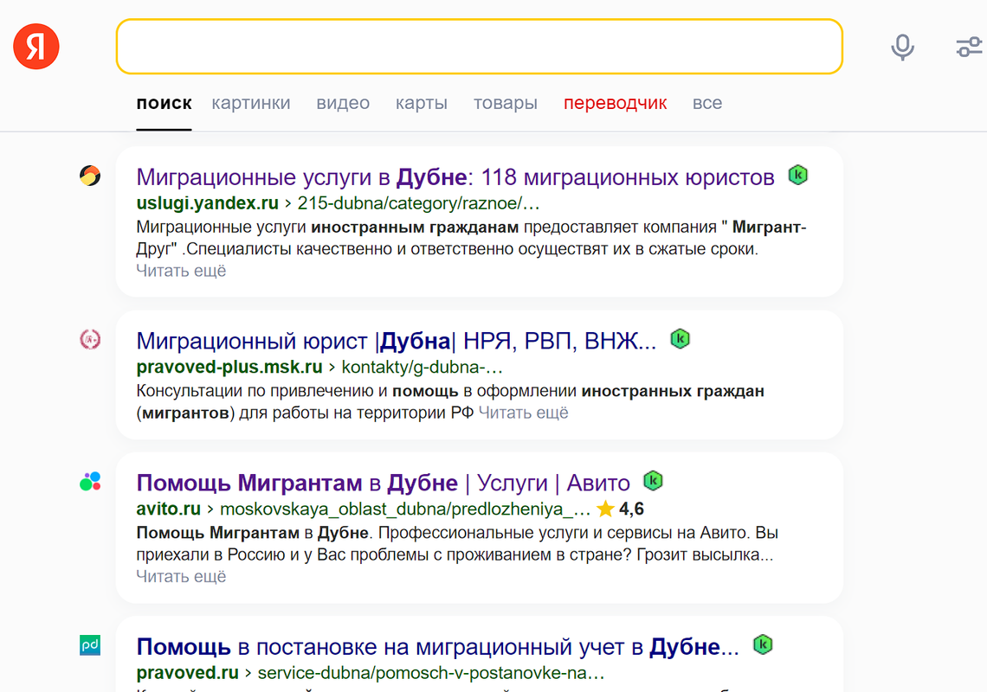987x692 pixels.
Task: Click snippet text "Консультации по привлечению и помощь"
Action: pyautogui.click(x=297, y=391)
